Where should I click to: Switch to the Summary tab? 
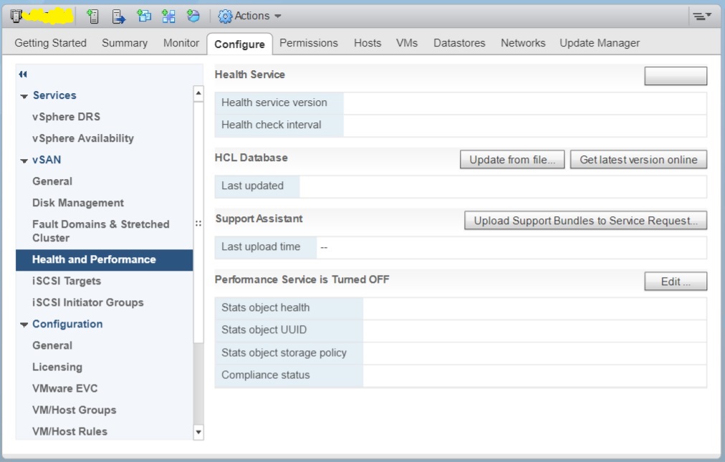(x=124, y=43)
